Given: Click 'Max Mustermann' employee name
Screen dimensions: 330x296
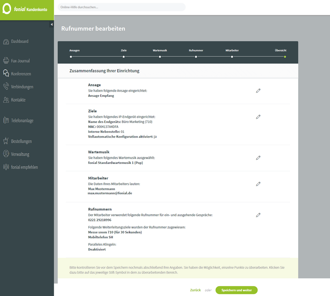Looking at the screenshot, I should click(x=101, y=189).
